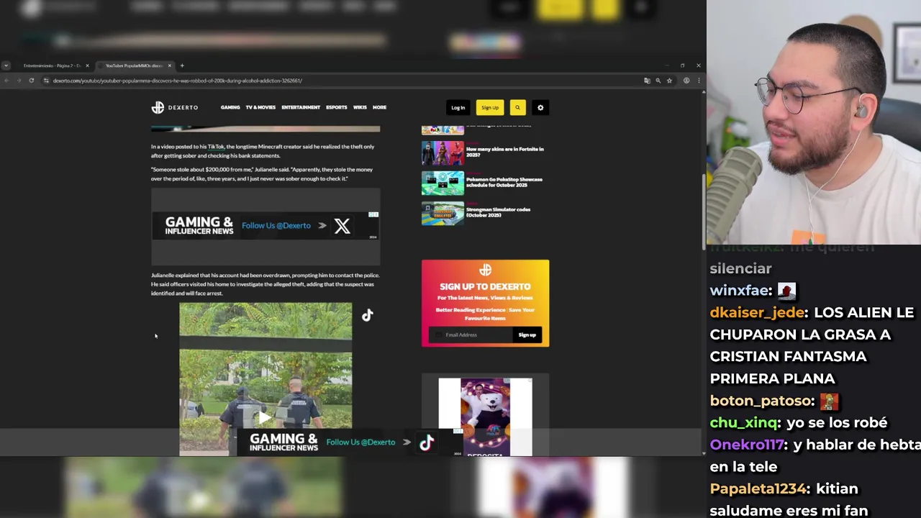Open the ESPORTS menu item

[x=336, y=107]
